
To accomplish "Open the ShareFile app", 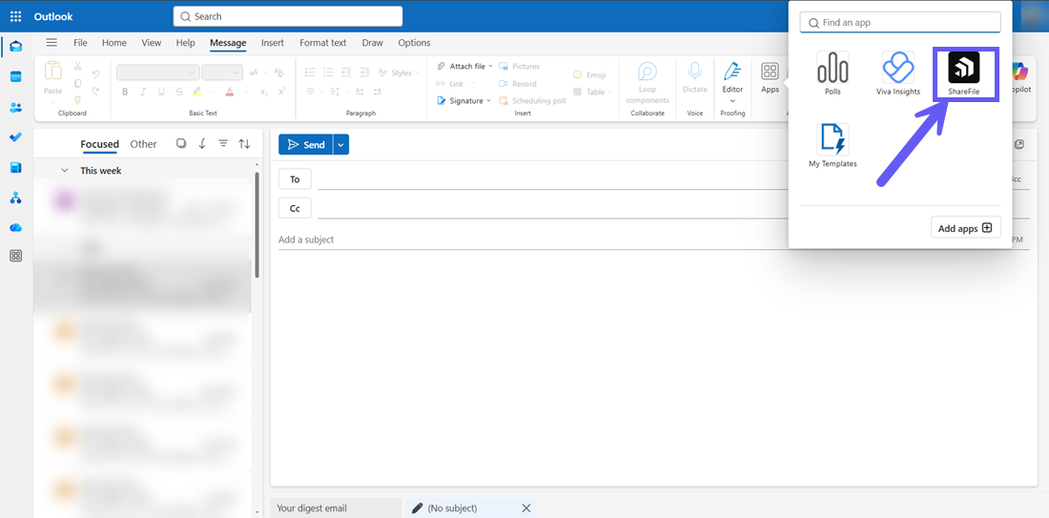I will tap(963, 74).
